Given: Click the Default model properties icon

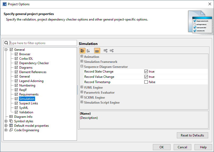Looking at the screenshot, I should [x=11, y=126].
